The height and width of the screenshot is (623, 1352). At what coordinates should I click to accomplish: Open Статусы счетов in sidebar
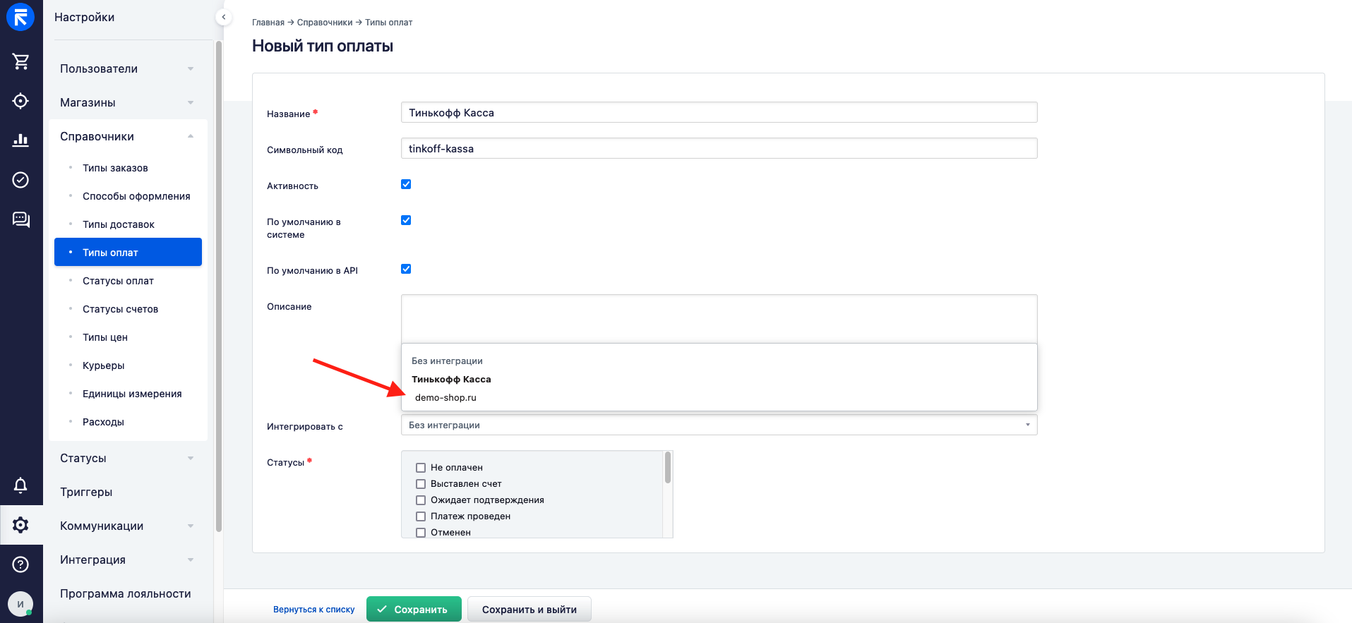120,309
